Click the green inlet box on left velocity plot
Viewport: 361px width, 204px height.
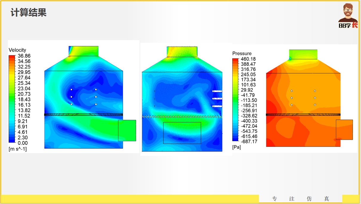point(127,130)
